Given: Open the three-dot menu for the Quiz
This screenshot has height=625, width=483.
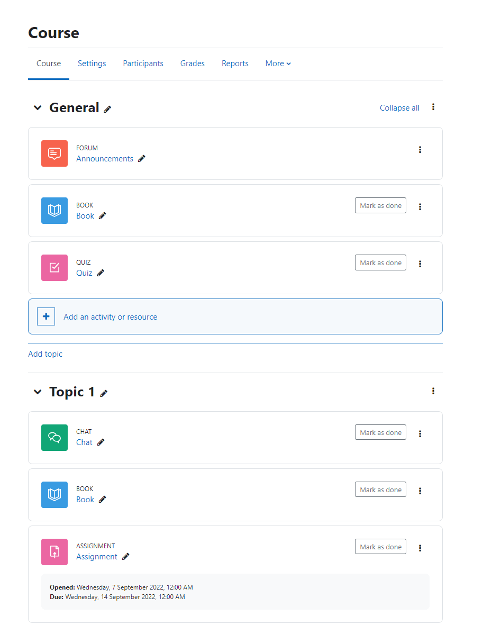Looking at the screenshot, I should [x=420, y=264].
